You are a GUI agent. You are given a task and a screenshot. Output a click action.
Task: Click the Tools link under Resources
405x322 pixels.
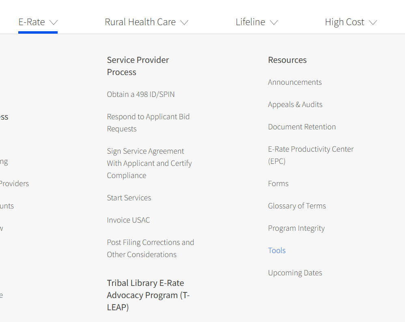[277, 250]
